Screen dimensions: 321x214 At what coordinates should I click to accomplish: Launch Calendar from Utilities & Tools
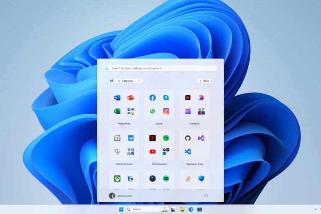[130, 138]
